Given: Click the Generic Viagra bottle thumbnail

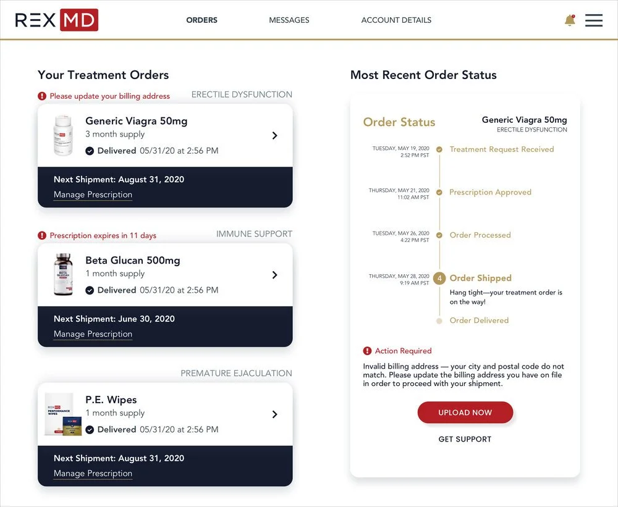Looking at the screenshot, I should tap(63, 135).
